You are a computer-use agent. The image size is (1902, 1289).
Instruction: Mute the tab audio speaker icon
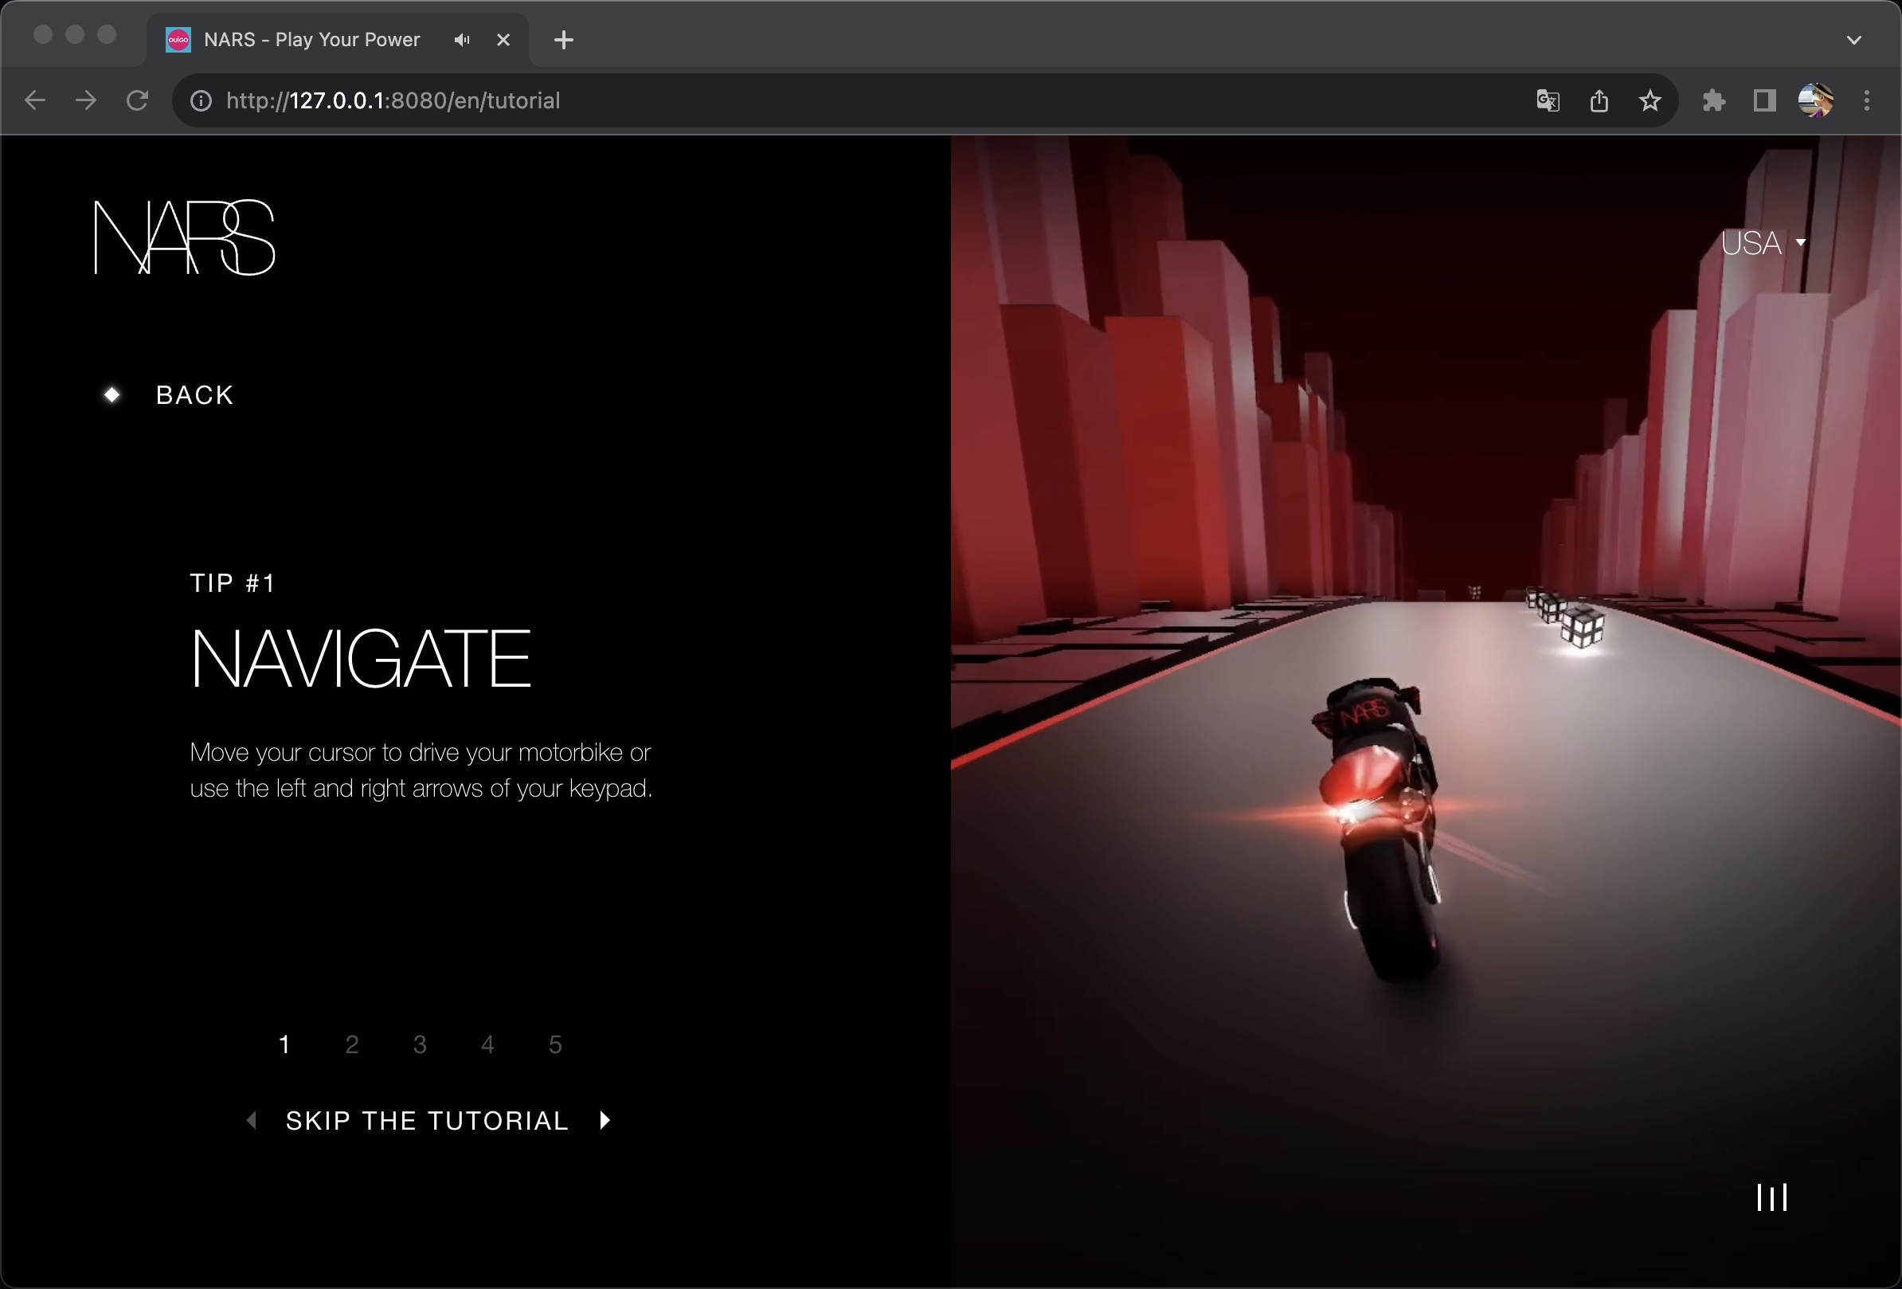(463, 39)
